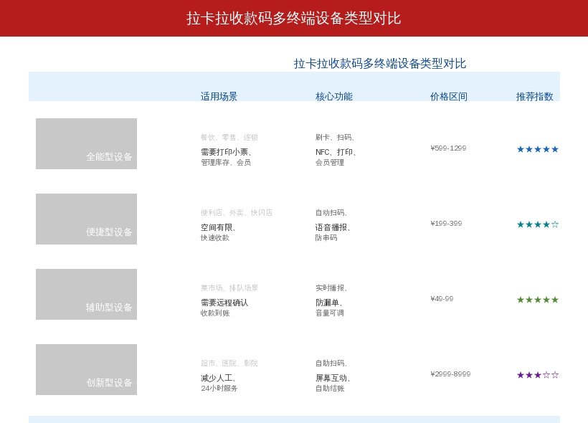Click the 会员管理 feature text
588x423 pixels.
330,162
